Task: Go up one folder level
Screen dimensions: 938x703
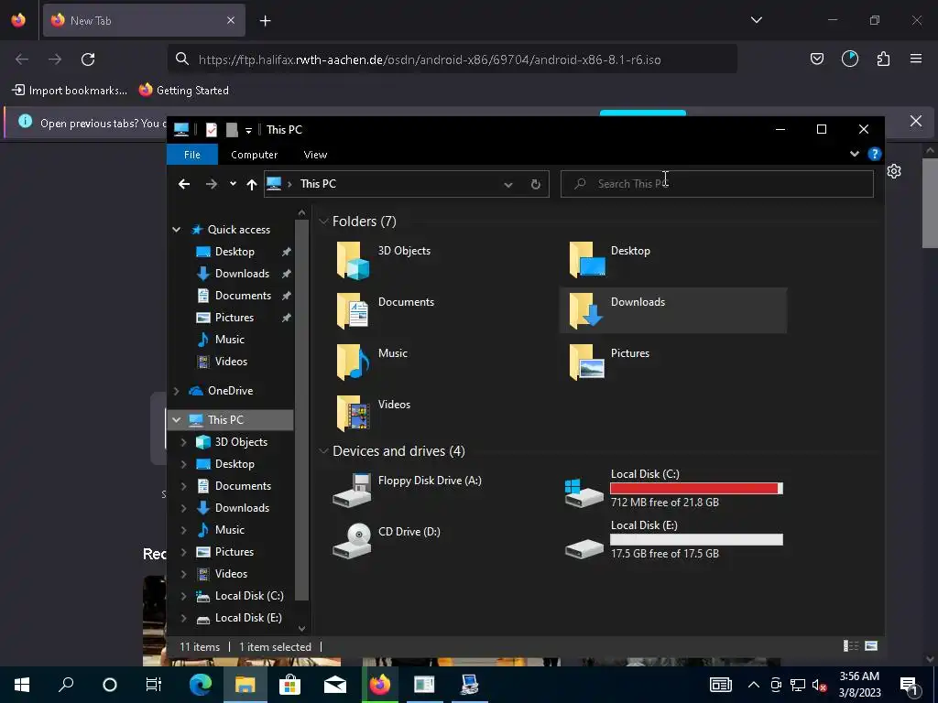Action: (252, 184)
